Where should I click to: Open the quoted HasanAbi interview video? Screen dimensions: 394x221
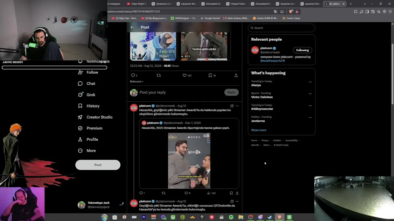pyautogui.click(x=189, y=161)
